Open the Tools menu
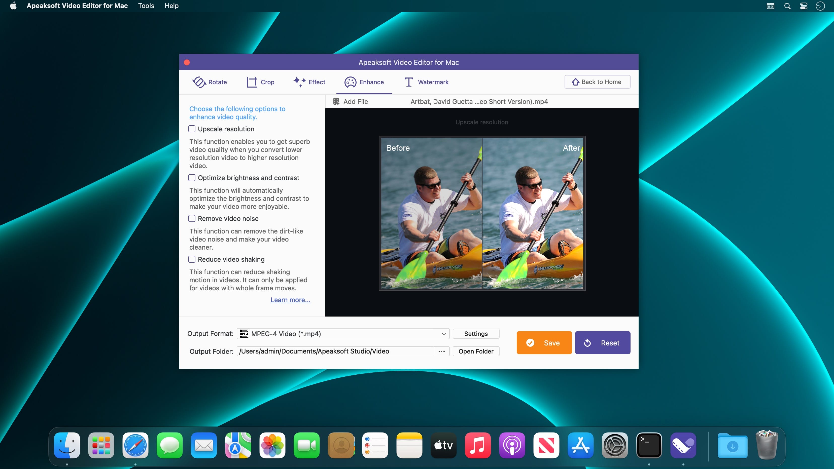This screenshot has width=834, height=469. pyautogui.click(x=146, y=6)
